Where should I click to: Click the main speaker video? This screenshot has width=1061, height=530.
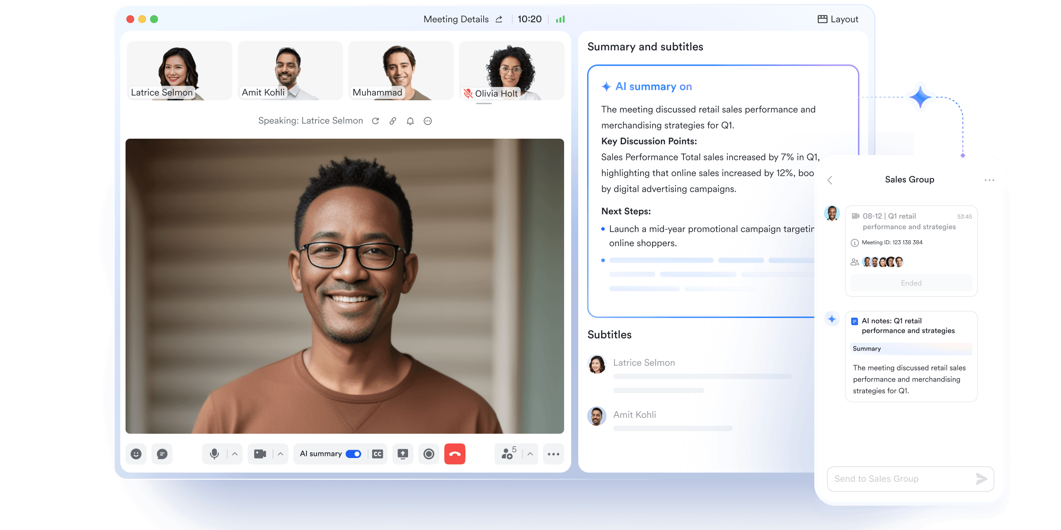[345, 286]
